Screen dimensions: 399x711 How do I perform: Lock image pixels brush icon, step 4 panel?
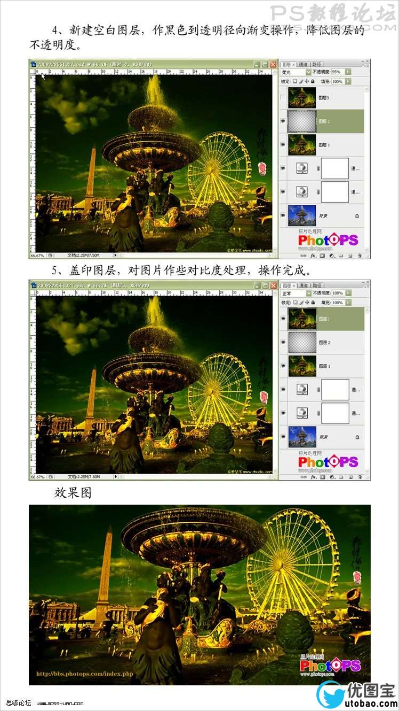[301, 81]
